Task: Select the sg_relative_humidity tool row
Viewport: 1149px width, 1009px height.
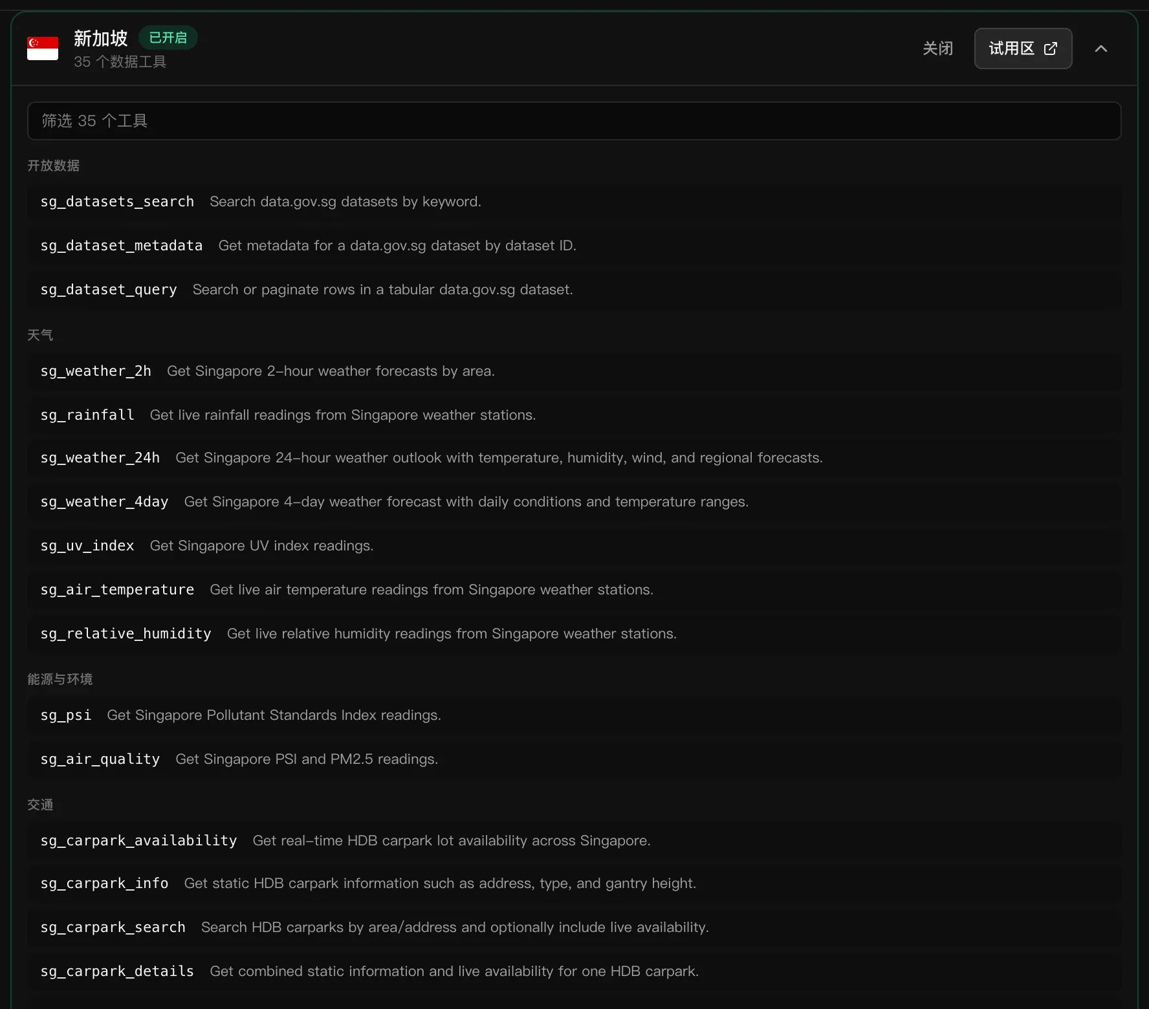Action: [574, 634]
